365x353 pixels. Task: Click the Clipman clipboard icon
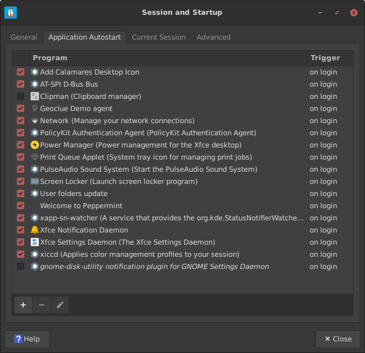35,96
